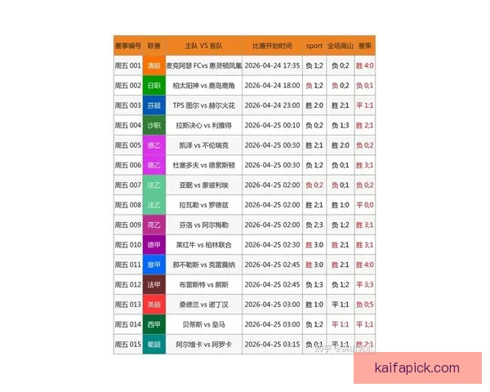Click the green 日职 league cell
Screen dimensions: 490x392
[154, 86]
